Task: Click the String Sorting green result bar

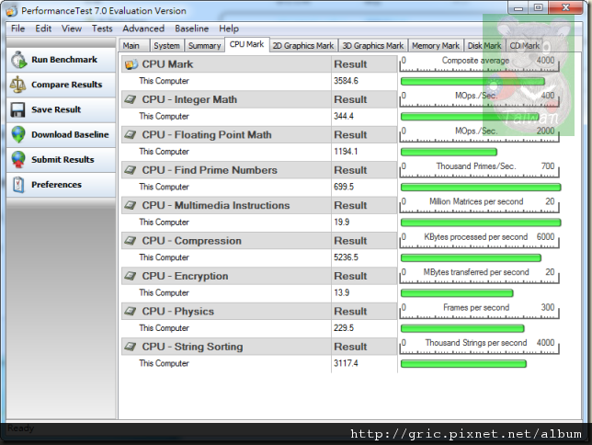Action: pyautogui.click(x=463, y=364)
